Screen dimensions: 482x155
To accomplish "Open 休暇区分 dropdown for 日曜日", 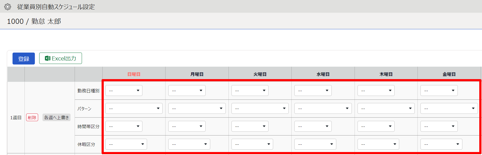I will pyautogui.click(x=126, y=144).
